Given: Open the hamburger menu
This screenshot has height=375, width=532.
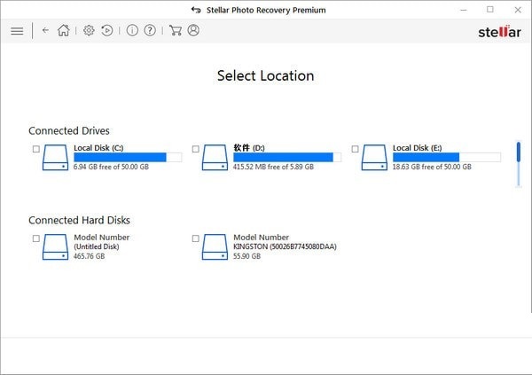Looking at the screenshot, I should [17, 31].
